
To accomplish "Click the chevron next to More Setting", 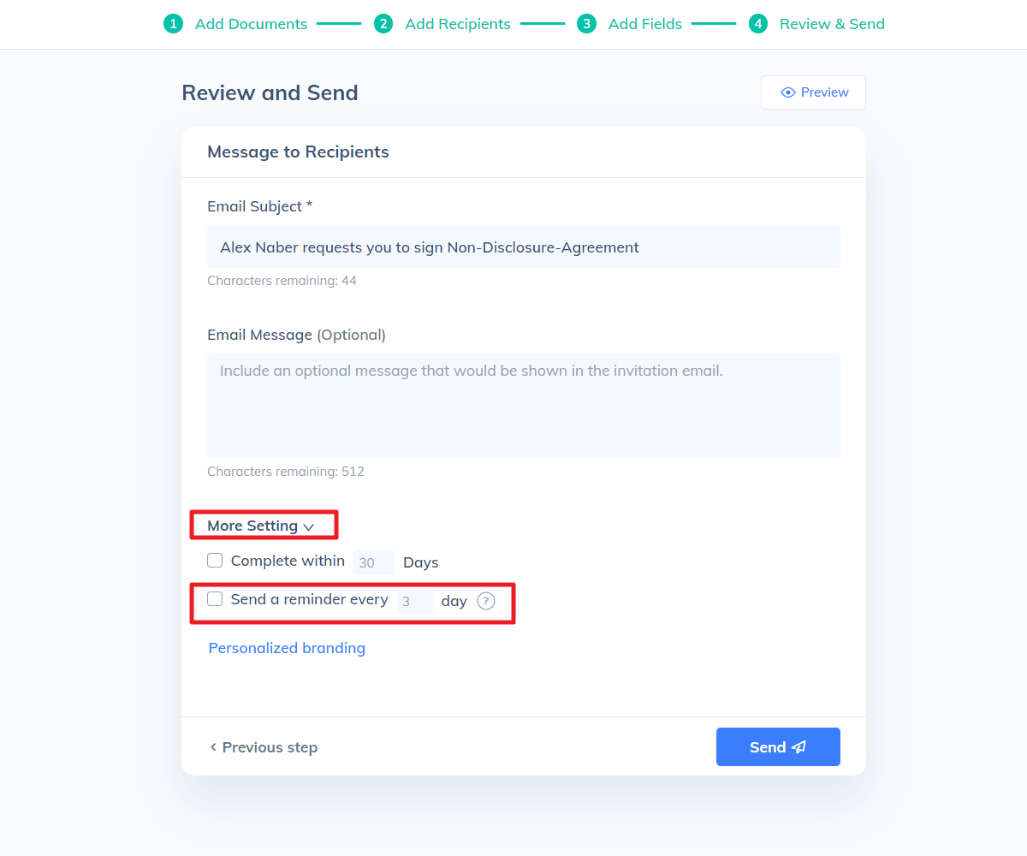I will pos(309,526).
